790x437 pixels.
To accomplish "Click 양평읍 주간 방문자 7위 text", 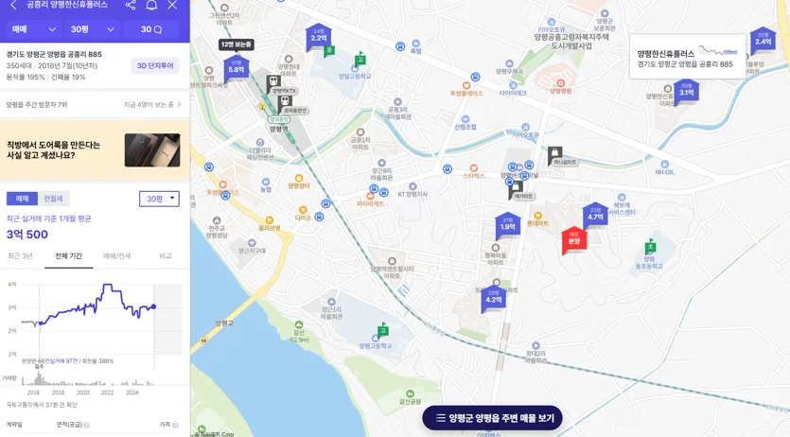I will 37,105.
